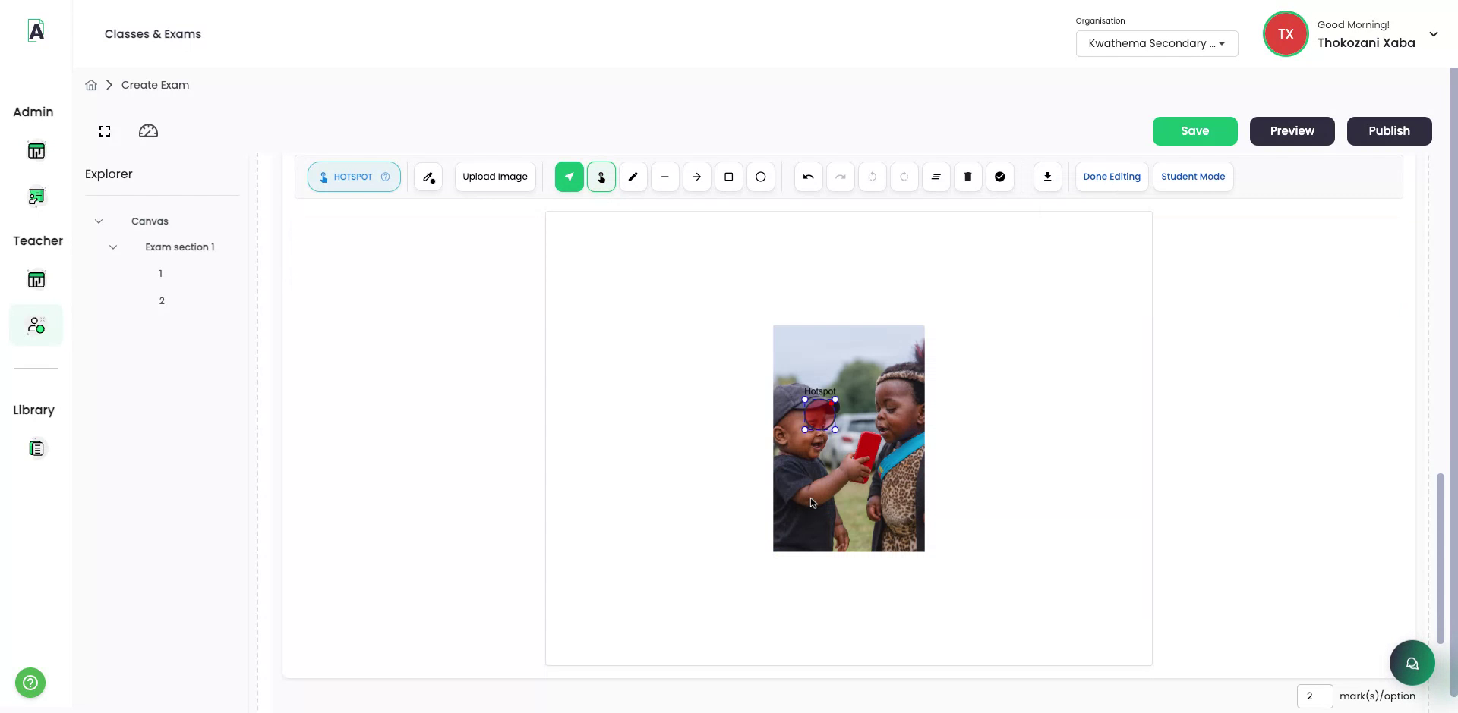Select the Pencil drawing tool
Viewport: 1458px width, 713px height.
coord(633,176)
